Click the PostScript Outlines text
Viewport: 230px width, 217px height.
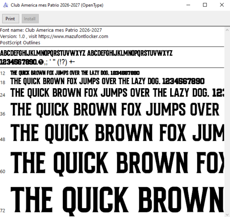[x=20, y=43]
